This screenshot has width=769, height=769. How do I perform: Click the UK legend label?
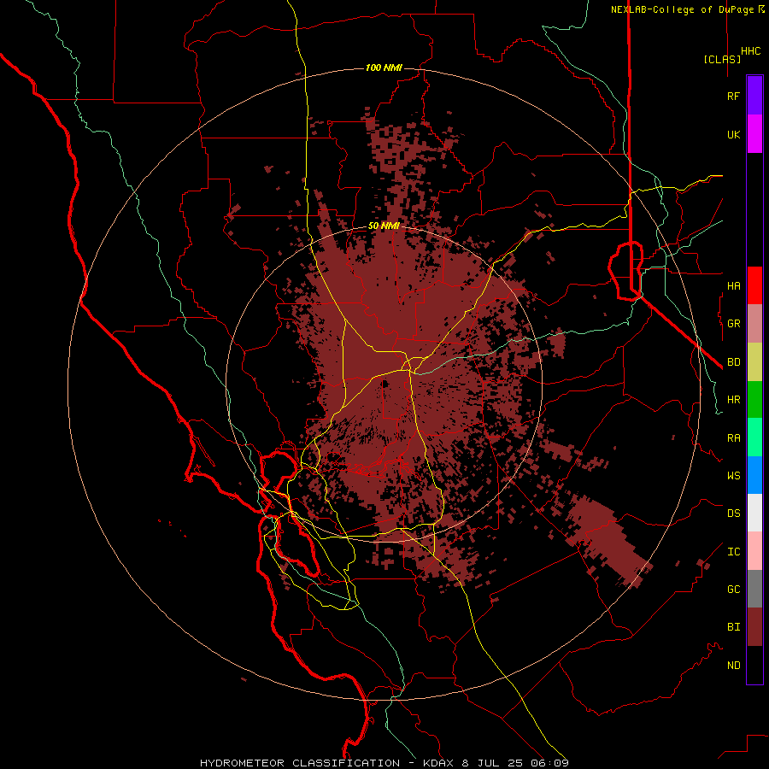pyautogui.click(x=733, y=134)
